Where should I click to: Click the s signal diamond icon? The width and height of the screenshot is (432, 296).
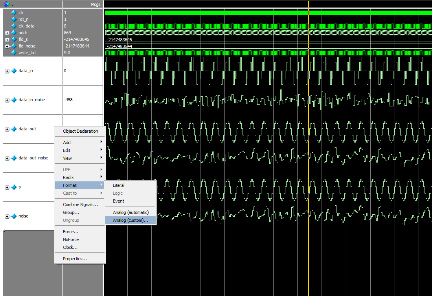click(14, 187)
